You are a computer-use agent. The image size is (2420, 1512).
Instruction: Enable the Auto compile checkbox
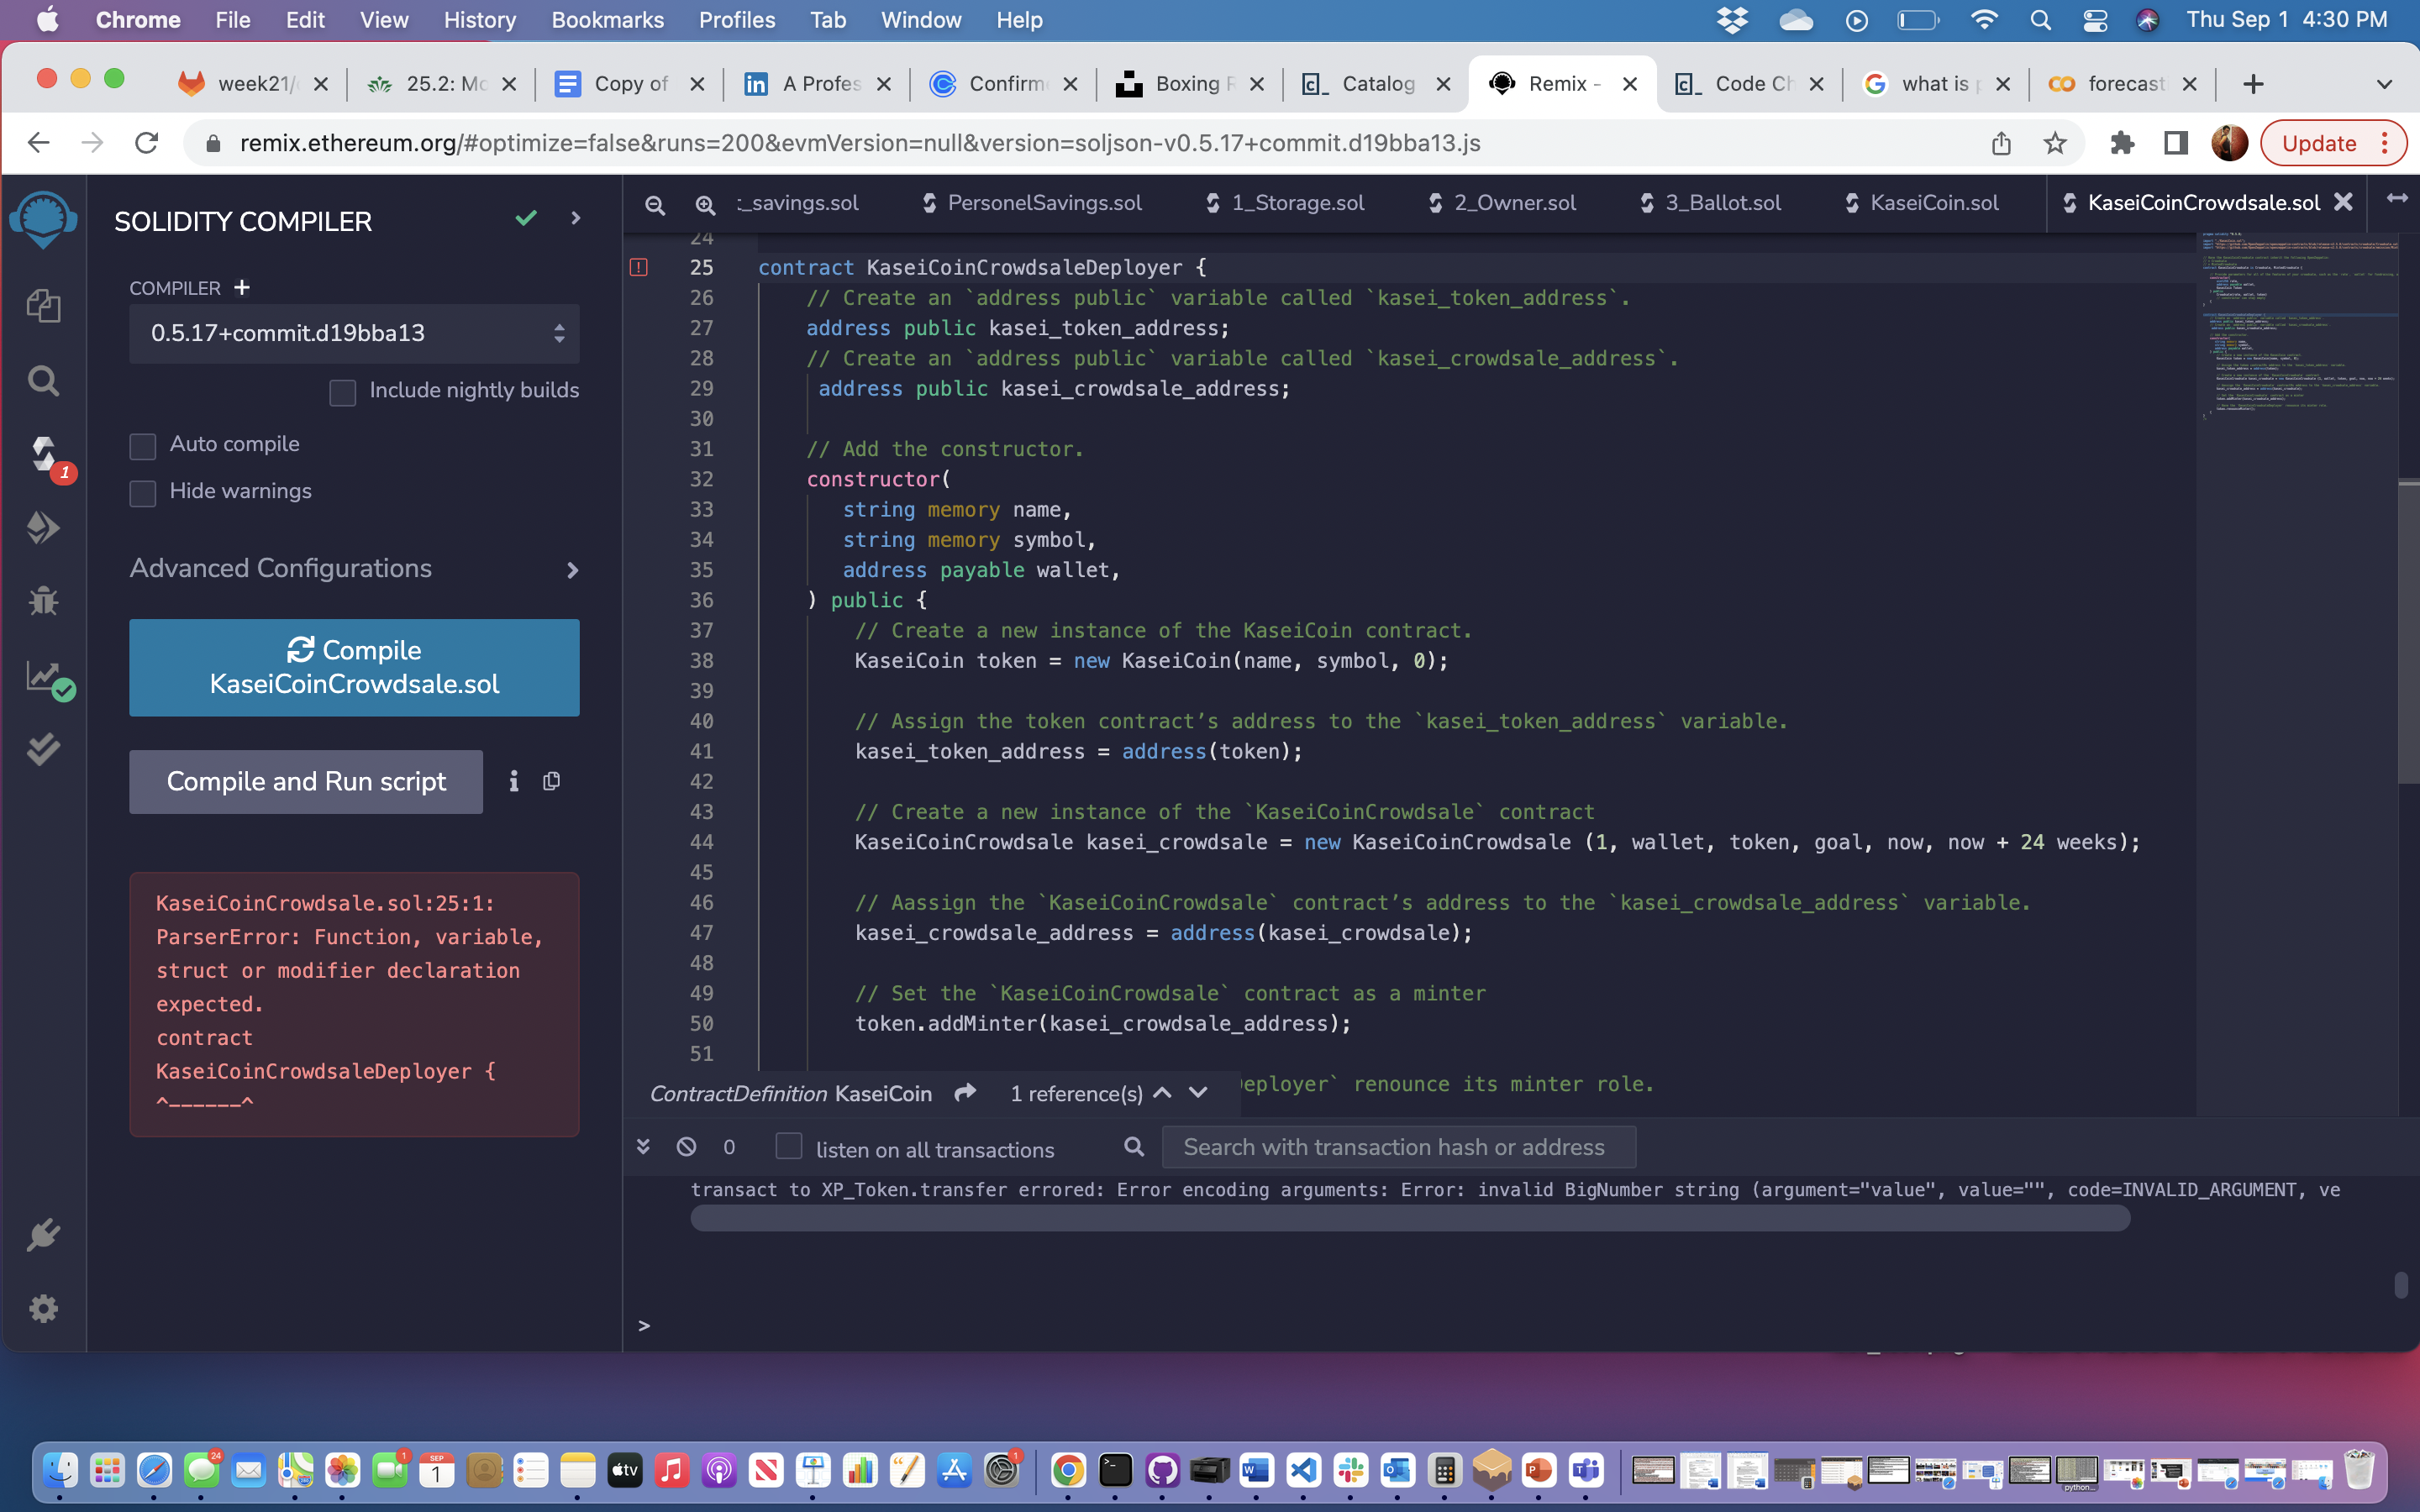pos(143,446)
